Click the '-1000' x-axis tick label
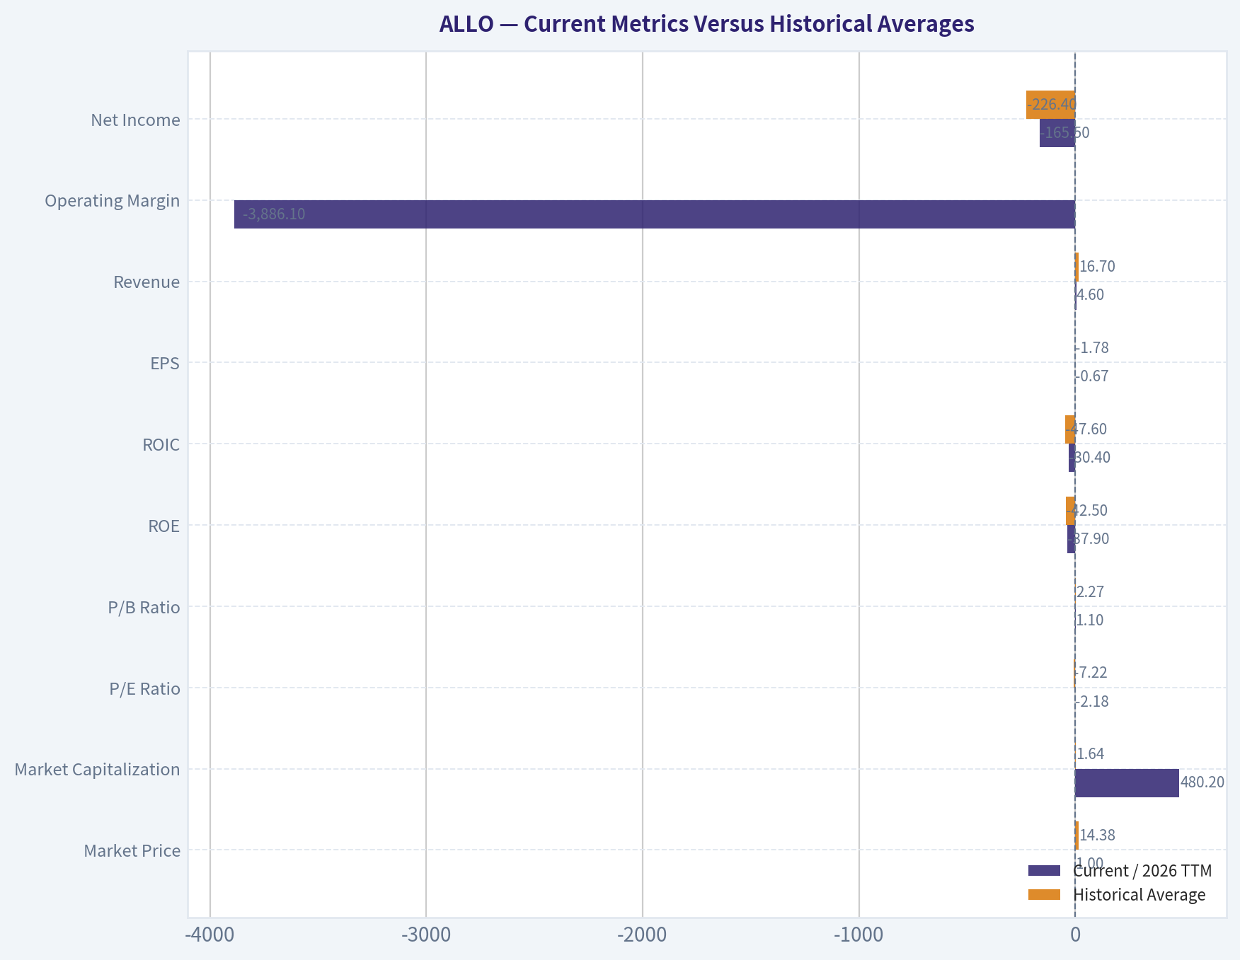Viewport: 1240px width, 960px height. pos(859,935)
